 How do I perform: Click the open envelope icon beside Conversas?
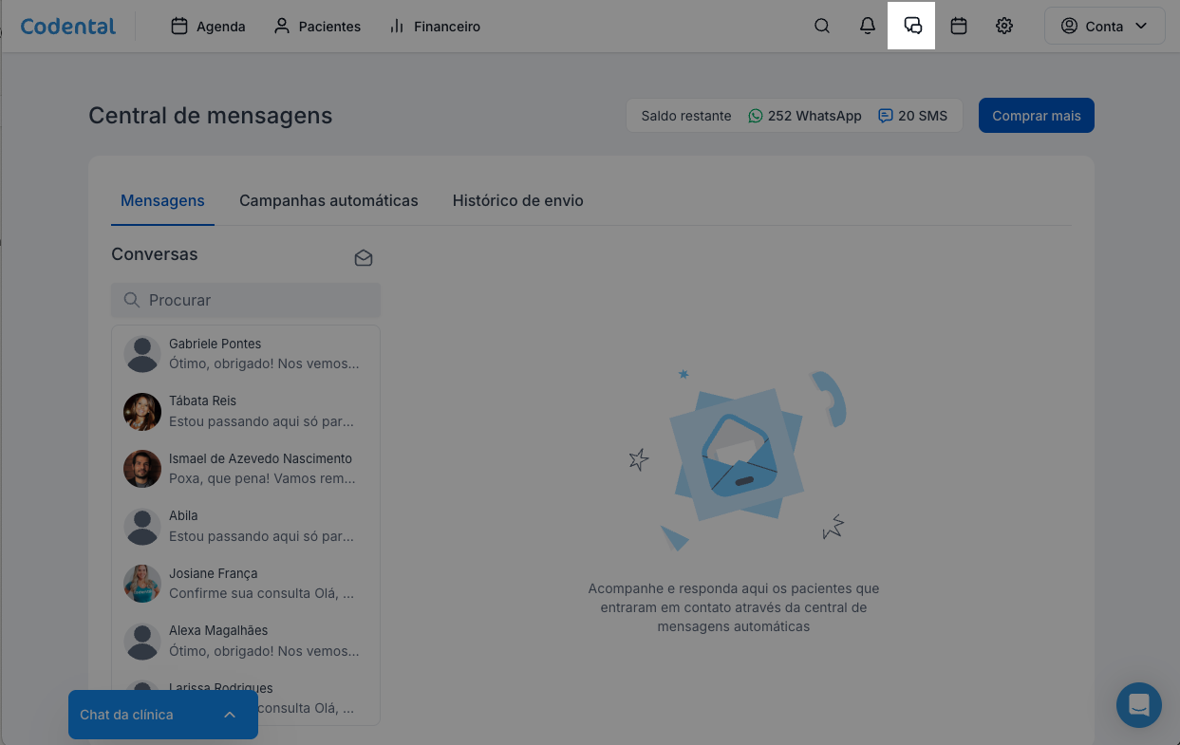364,257
